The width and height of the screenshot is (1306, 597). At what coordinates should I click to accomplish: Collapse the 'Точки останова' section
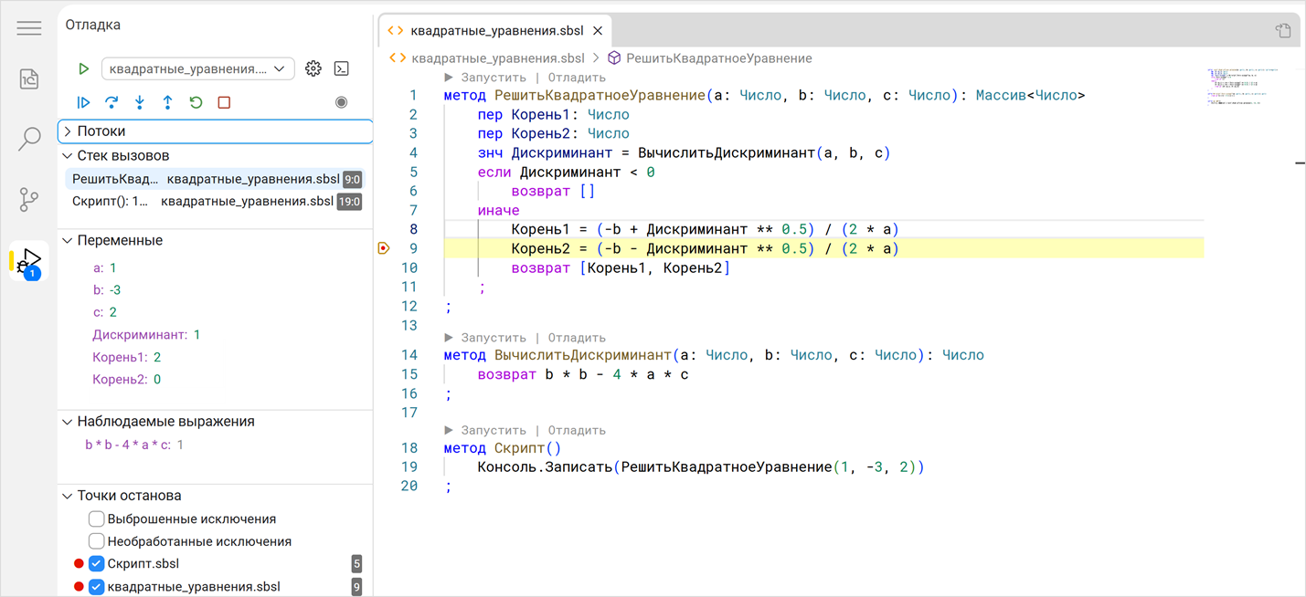216,496
